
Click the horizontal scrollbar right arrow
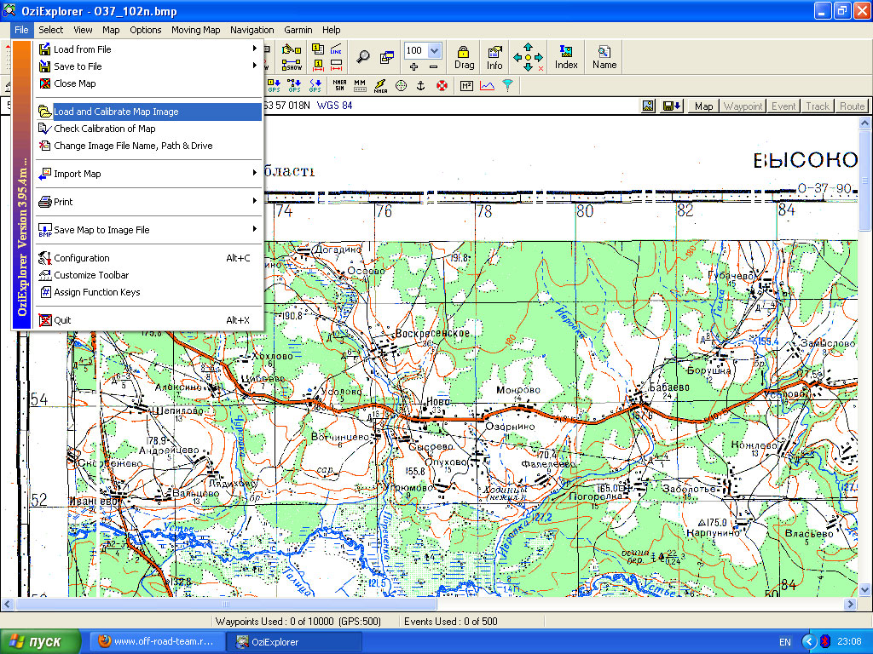[850, 604]
